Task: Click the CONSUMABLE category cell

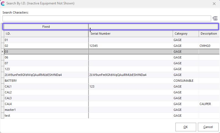Action: pyautogui.click(x=185, y=81)
